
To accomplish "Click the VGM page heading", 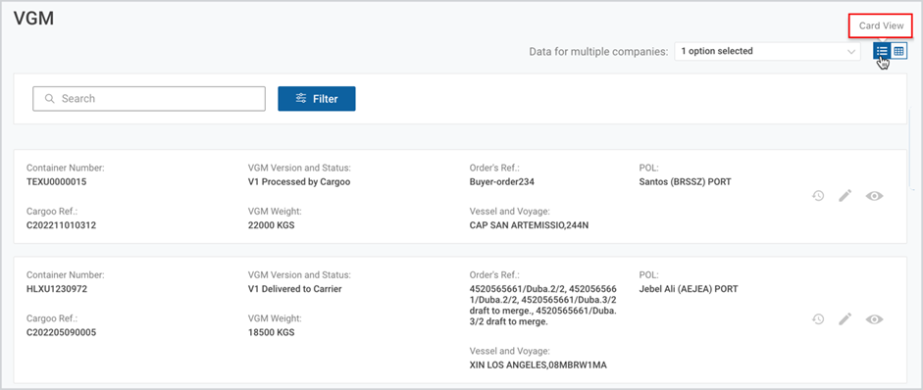I will pos(34,19).
